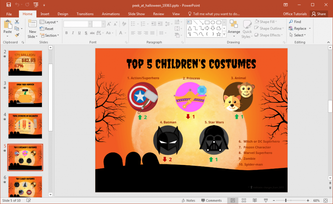Choose the Arrow line from the Shapes gallery

(201, 22)
